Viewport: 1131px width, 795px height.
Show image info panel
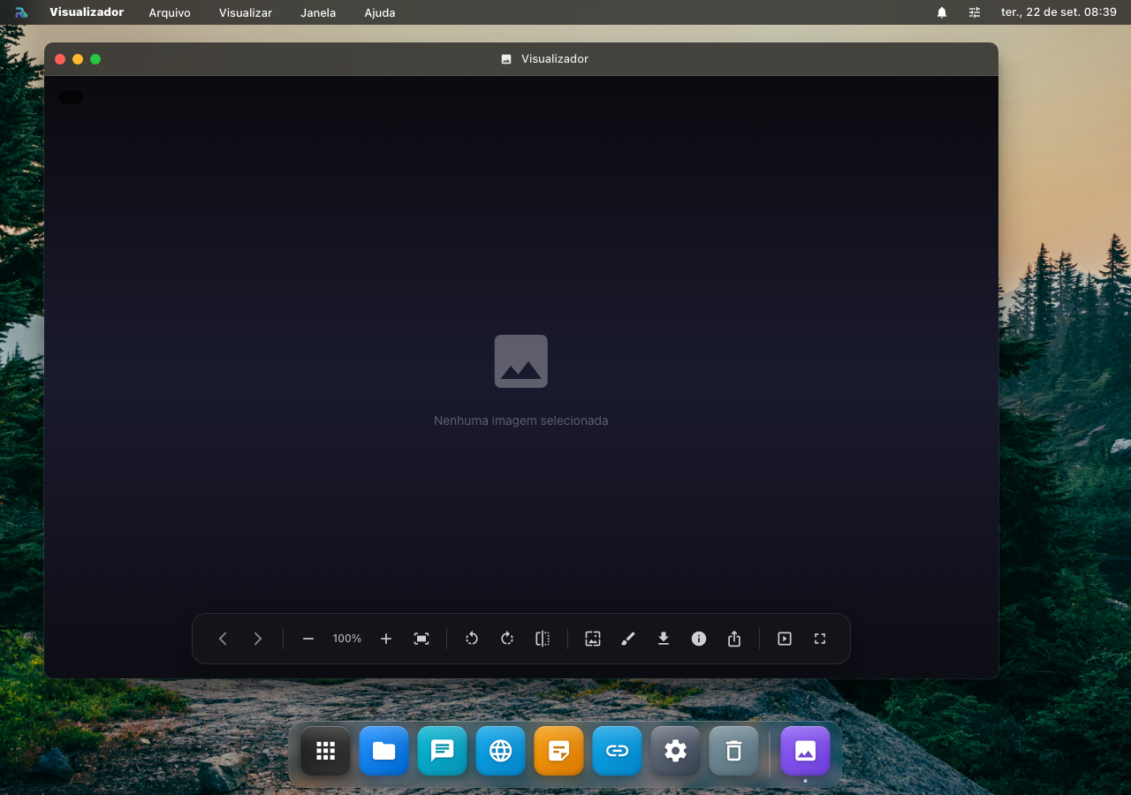pos(699,639)
